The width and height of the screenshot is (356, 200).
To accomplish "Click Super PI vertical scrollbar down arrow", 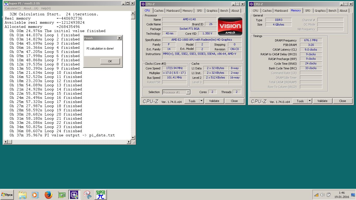I will (133, 137).
